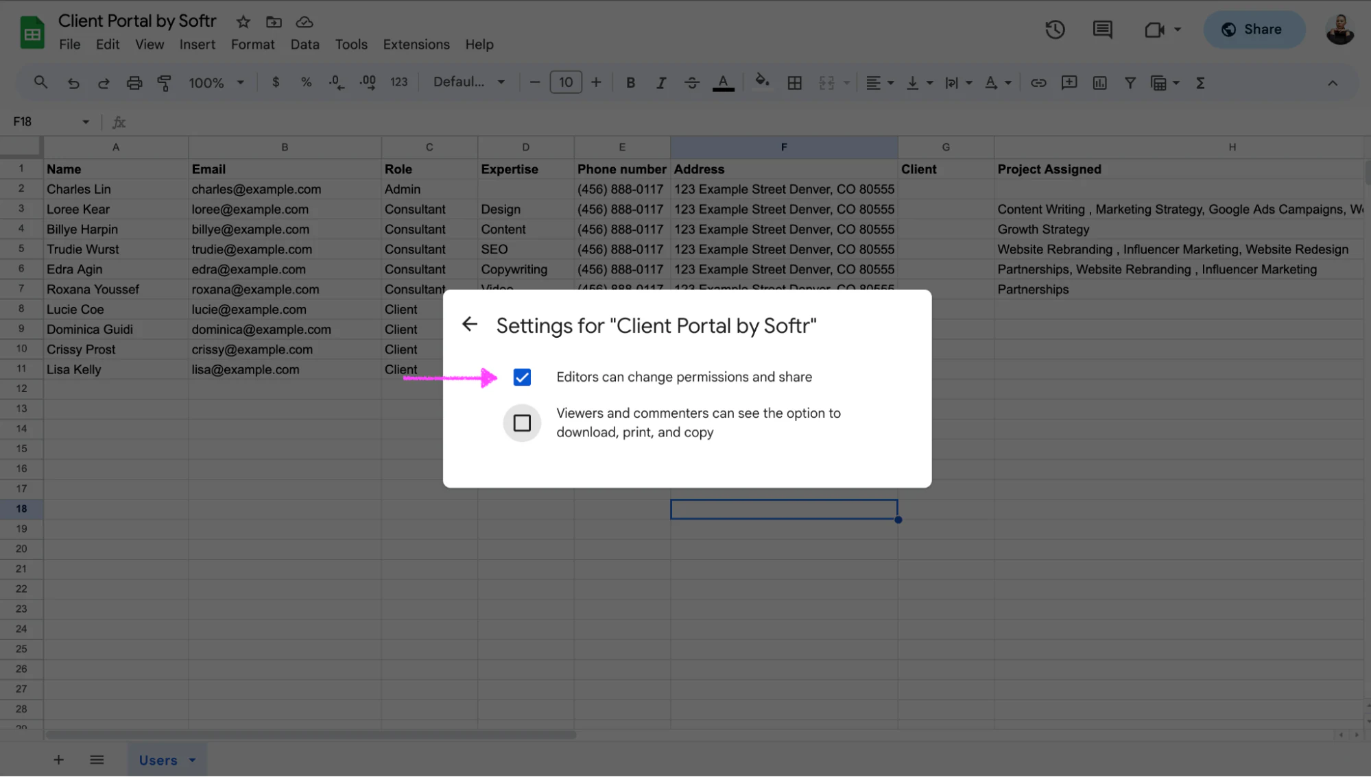1371x777 pixels.
Task: Open the Data menu
Action: [305, 45]
